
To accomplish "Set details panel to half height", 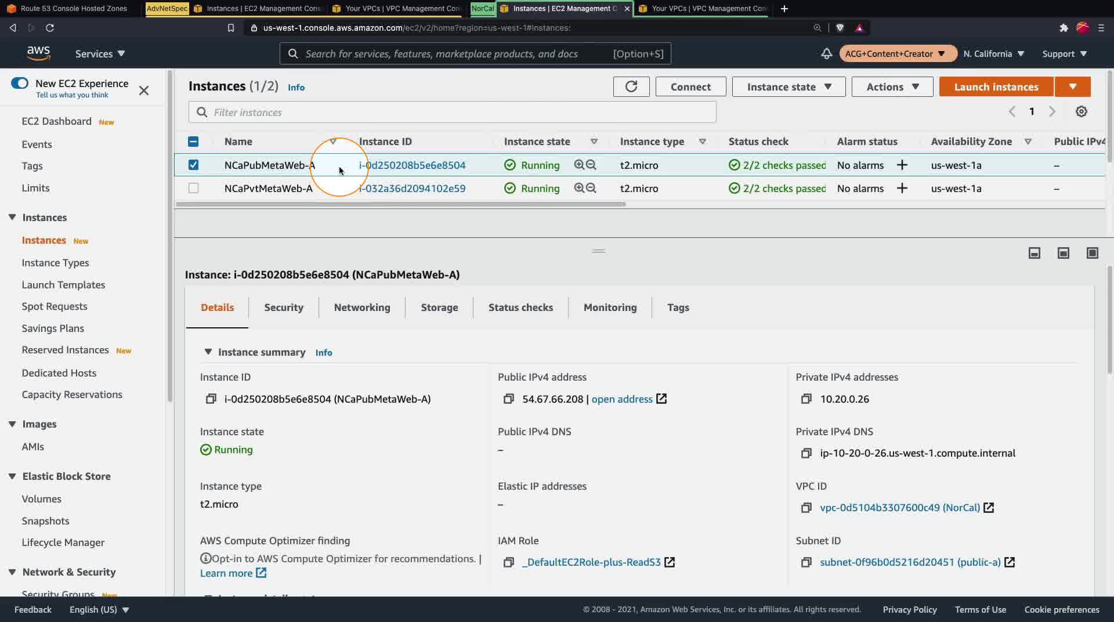I will pos(1064,253).
